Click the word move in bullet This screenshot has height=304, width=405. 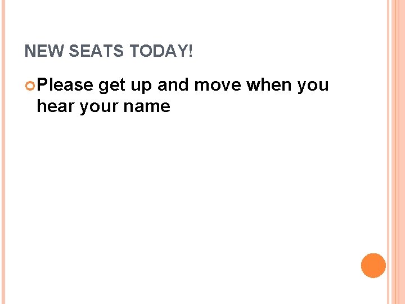[x=218, y=86]
